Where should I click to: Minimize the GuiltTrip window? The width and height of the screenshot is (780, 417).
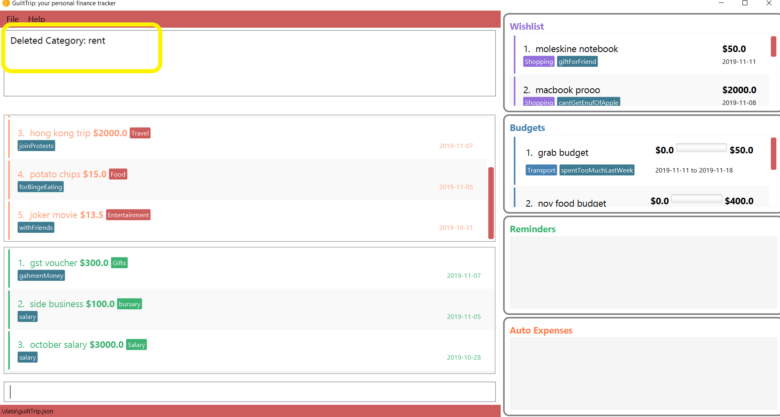tap(721, 3)
